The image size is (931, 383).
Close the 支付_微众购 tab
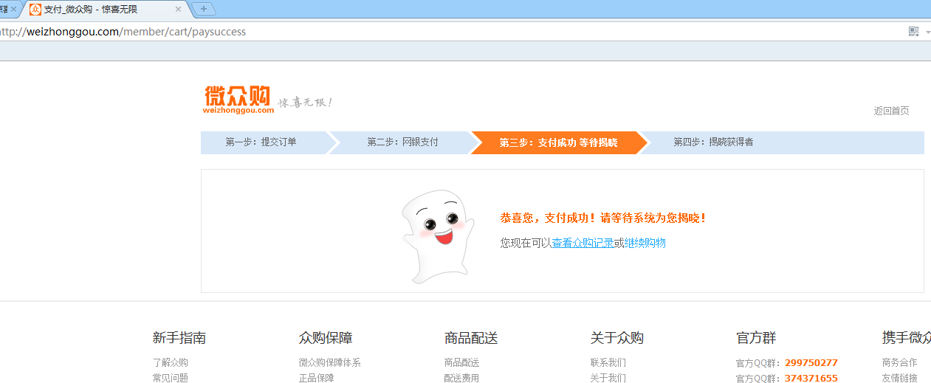(178, 10)
